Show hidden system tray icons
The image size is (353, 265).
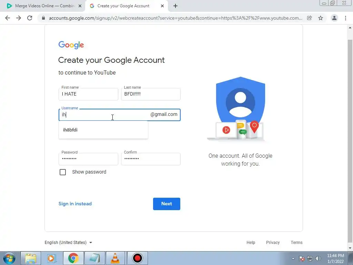pos(293,259)
